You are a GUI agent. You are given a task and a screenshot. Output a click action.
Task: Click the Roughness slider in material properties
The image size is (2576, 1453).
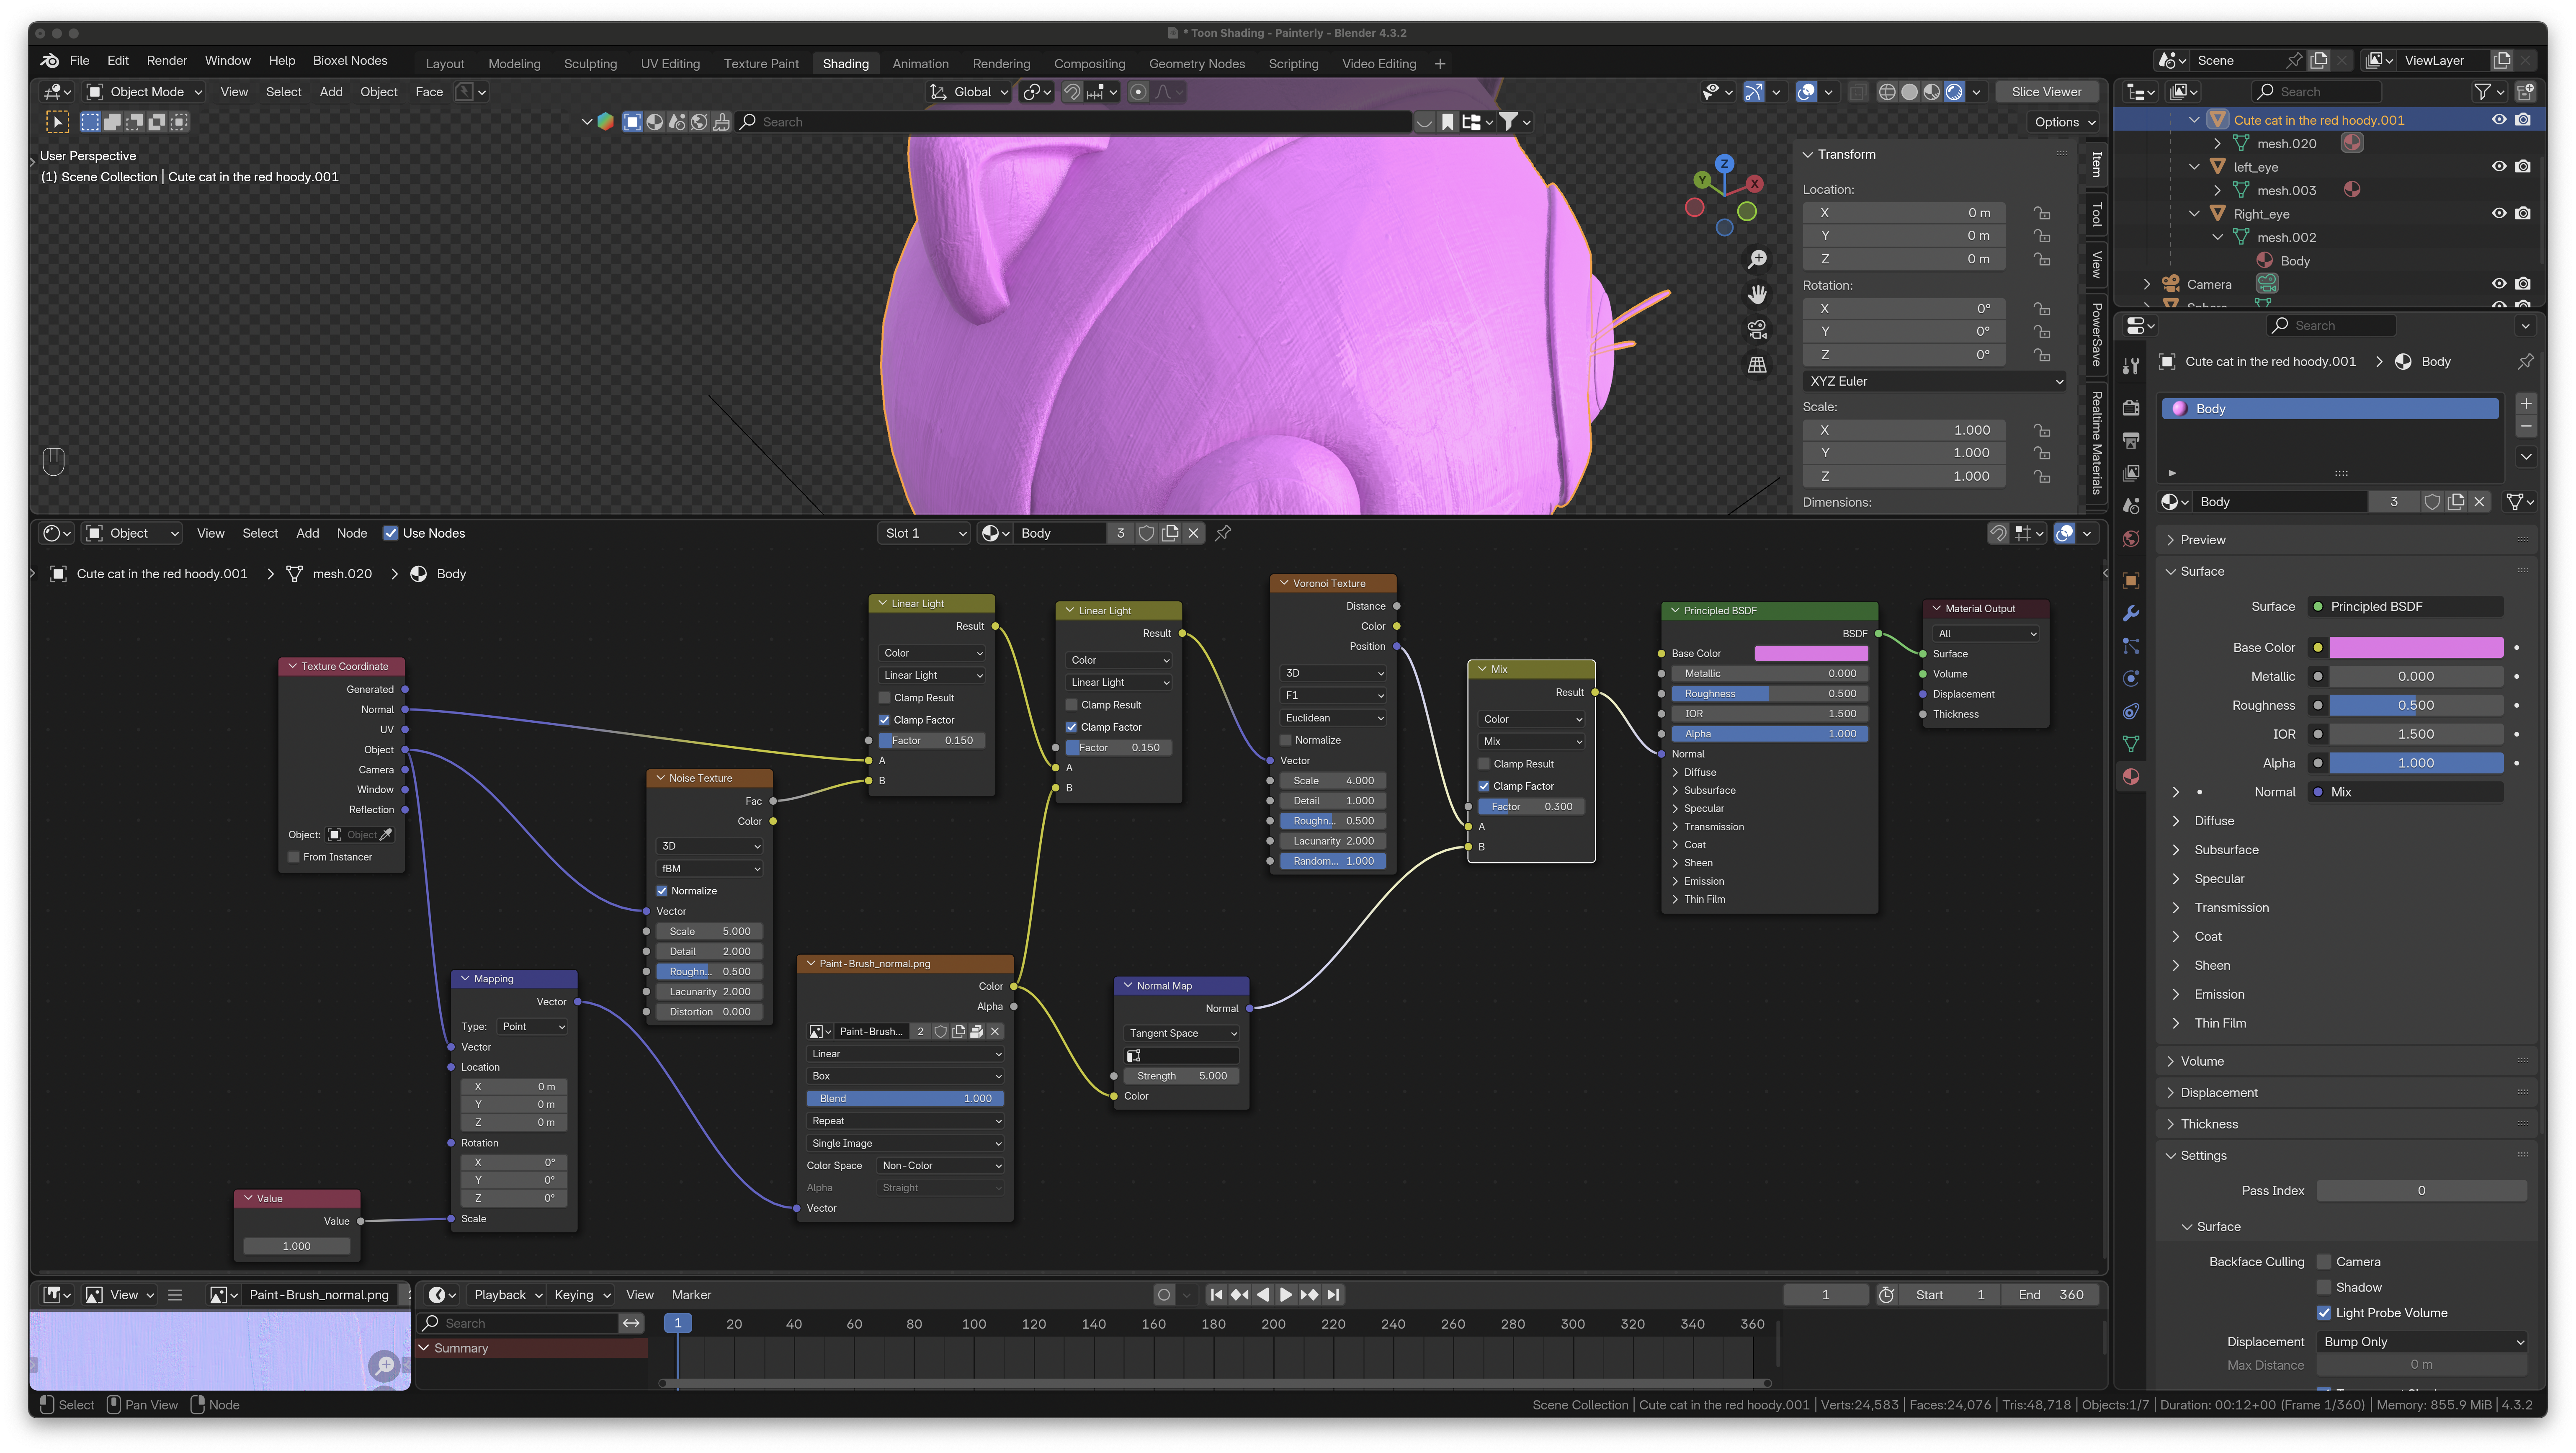pos(2416,706)
